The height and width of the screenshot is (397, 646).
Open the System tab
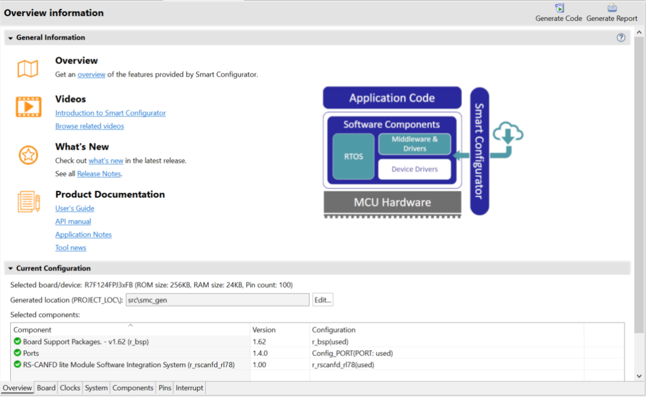pyautogui.click(x=96, y=388)
